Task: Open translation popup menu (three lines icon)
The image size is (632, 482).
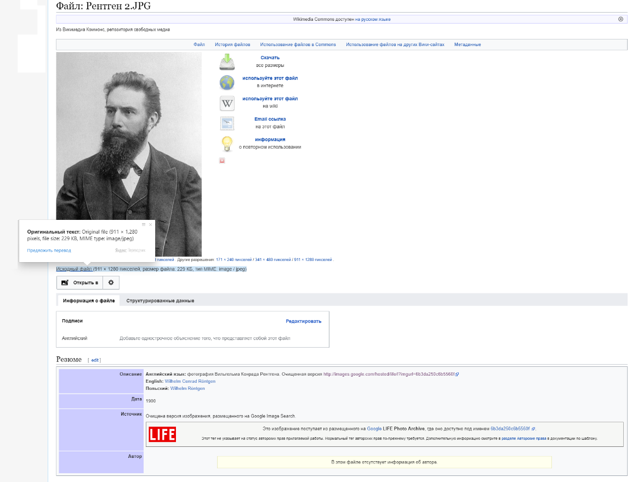Action: coord(144,225)
